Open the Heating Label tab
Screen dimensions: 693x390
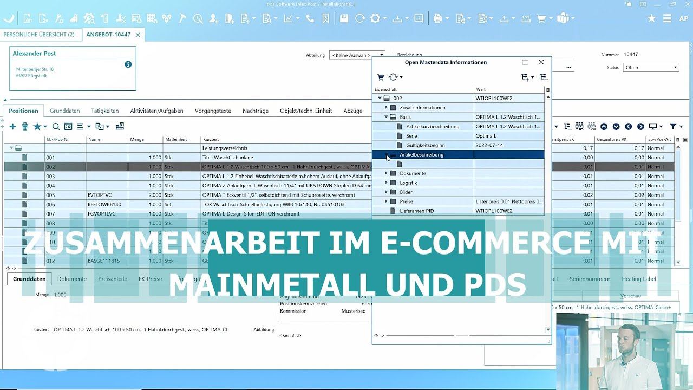pos(639,279)
